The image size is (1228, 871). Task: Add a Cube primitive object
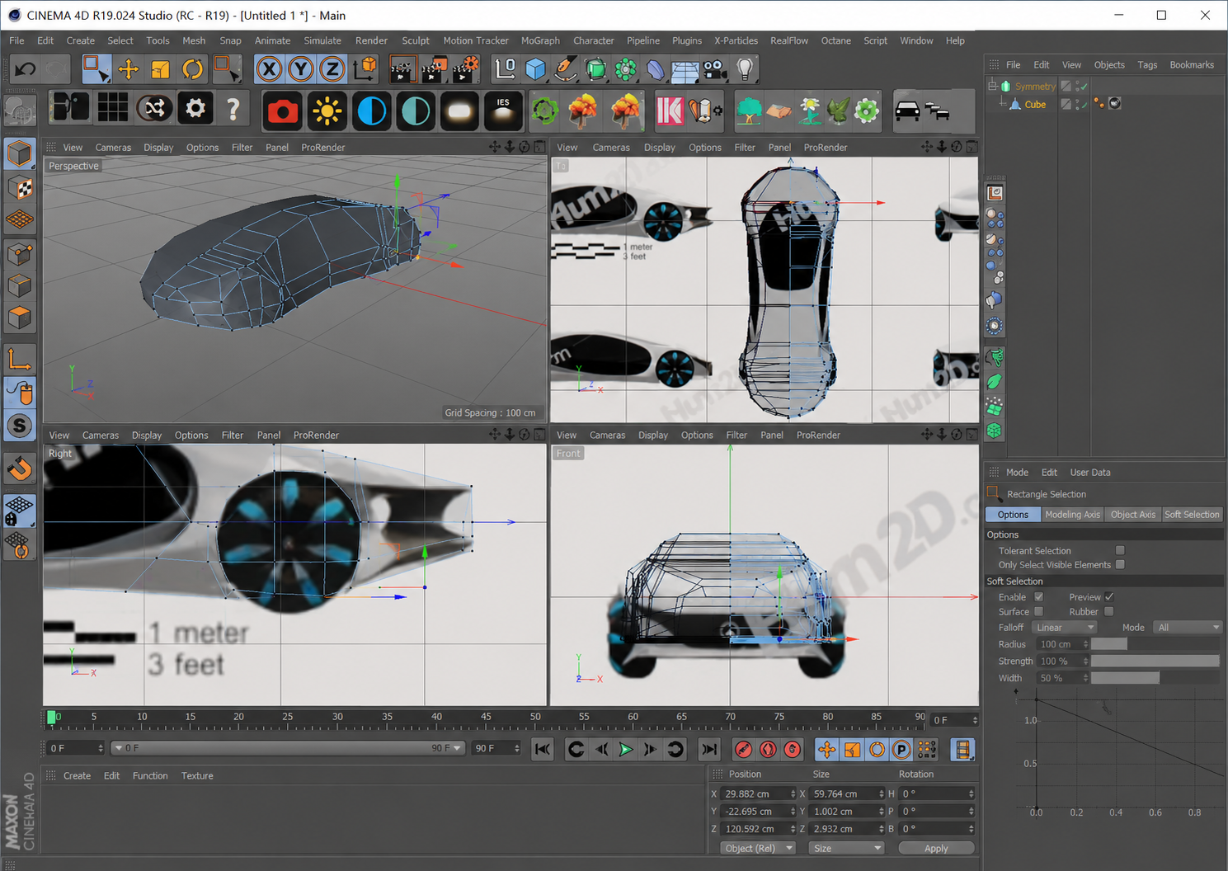pos(536,69)
